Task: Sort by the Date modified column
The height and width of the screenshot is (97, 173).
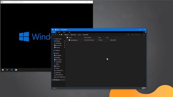Action: (x=88, y=37)
